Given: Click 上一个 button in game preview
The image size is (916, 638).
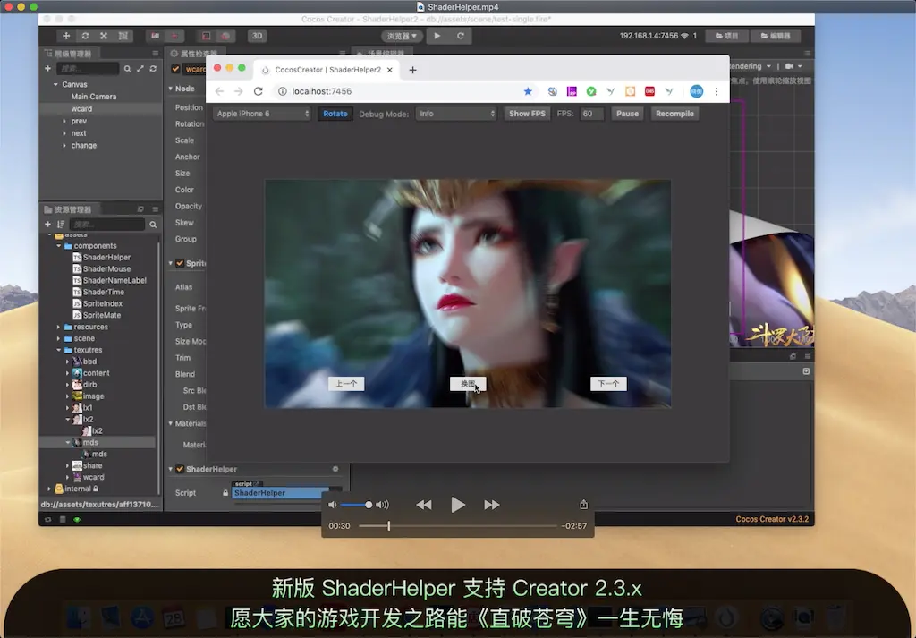Looking at the screenshot, I should pyautogui.click(x=346, y=384).
